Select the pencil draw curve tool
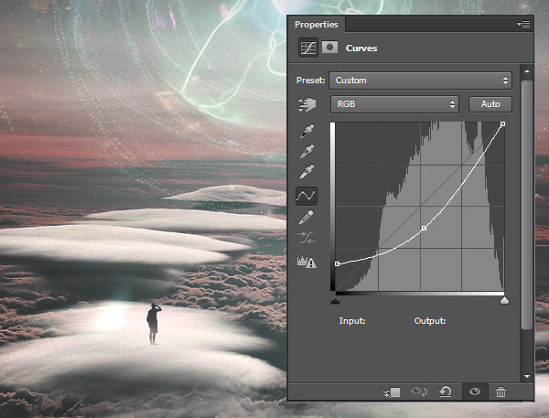Screen dimensions: 549x418 tap(307, 217)
